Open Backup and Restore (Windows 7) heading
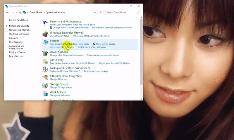The width and height of the screenshot is (234, 140). [x=70, y=68]
